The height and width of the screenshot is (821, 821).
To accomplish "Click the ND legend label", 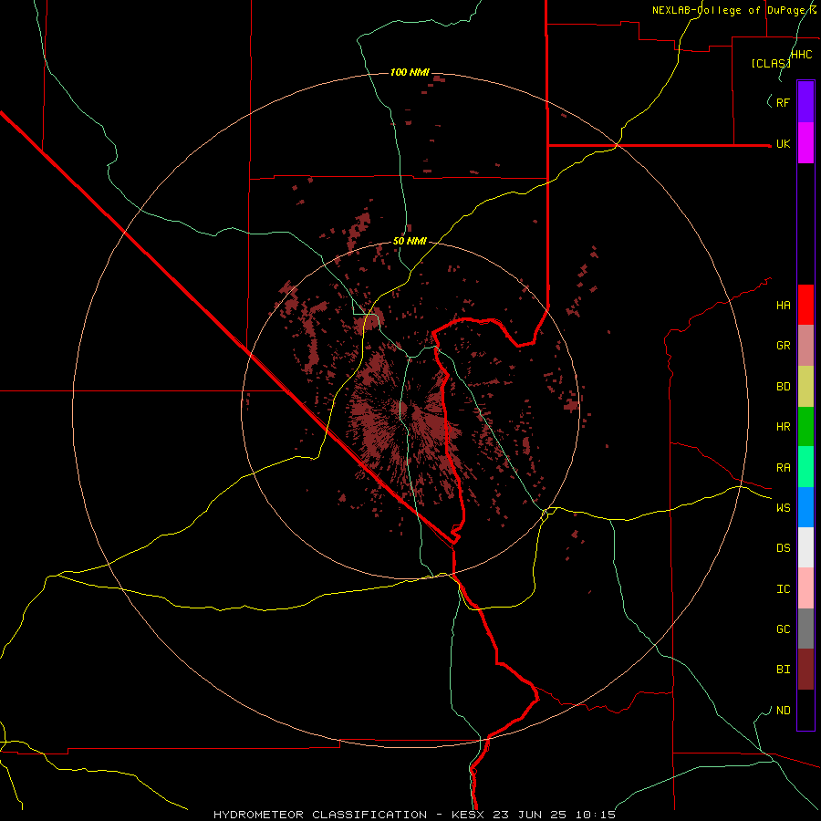I will [784, 711].
